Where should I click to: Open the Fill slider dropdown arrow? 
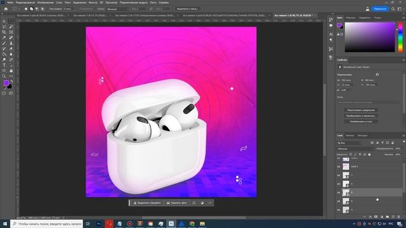click(403, 155)
